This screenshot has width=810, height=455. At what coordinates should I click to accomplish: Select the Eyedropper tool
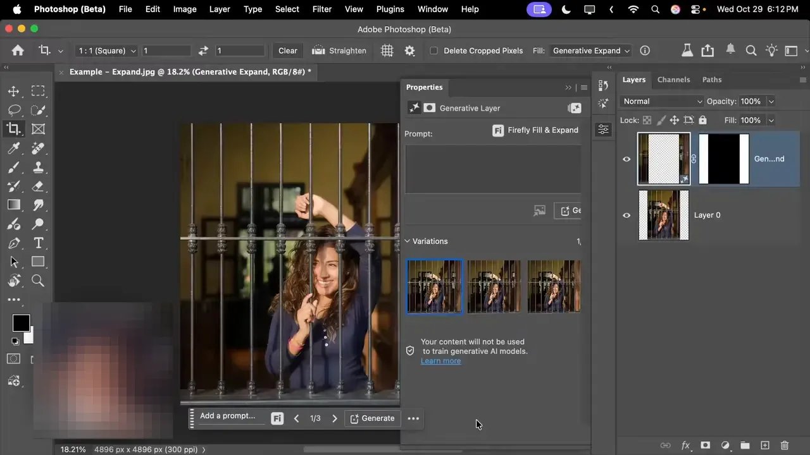pos(14,148)
